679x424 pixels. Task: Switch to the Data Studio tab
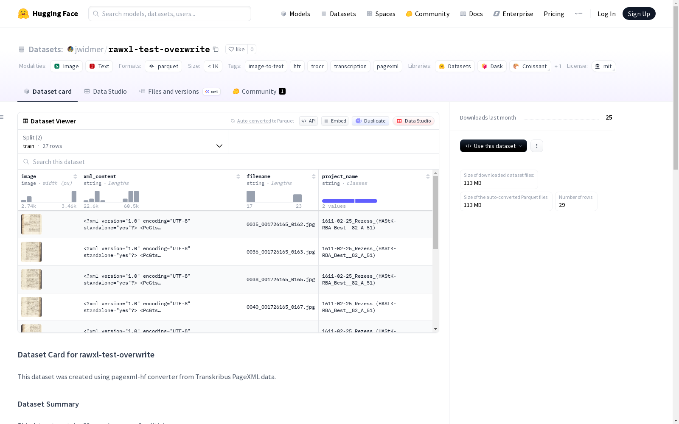105,91
